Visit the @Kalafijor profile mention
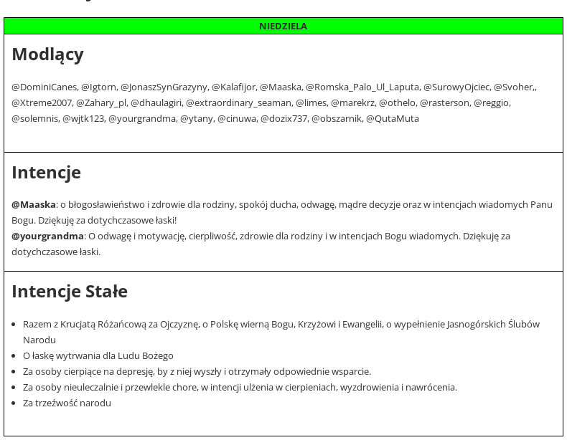Image resolution: width=567 pixels, height=440 pixels. pos(233,87)
